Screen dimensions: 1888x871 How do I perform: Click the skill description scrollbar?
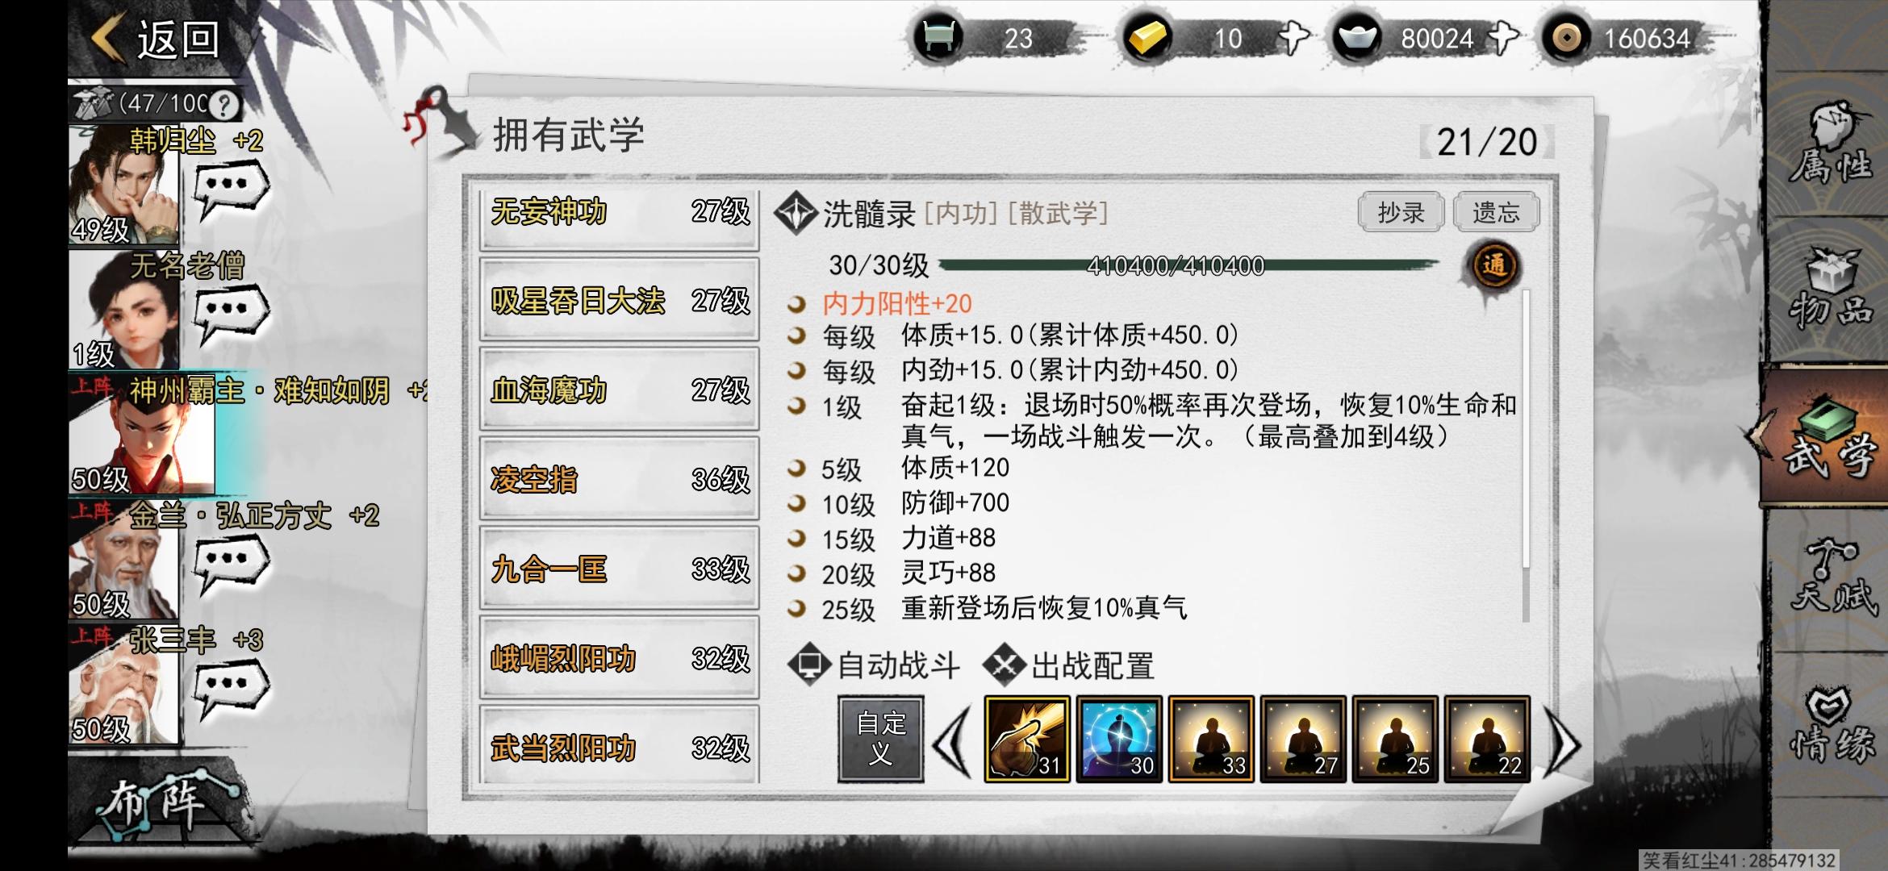pyautogui.click(x=1526, y=456)
